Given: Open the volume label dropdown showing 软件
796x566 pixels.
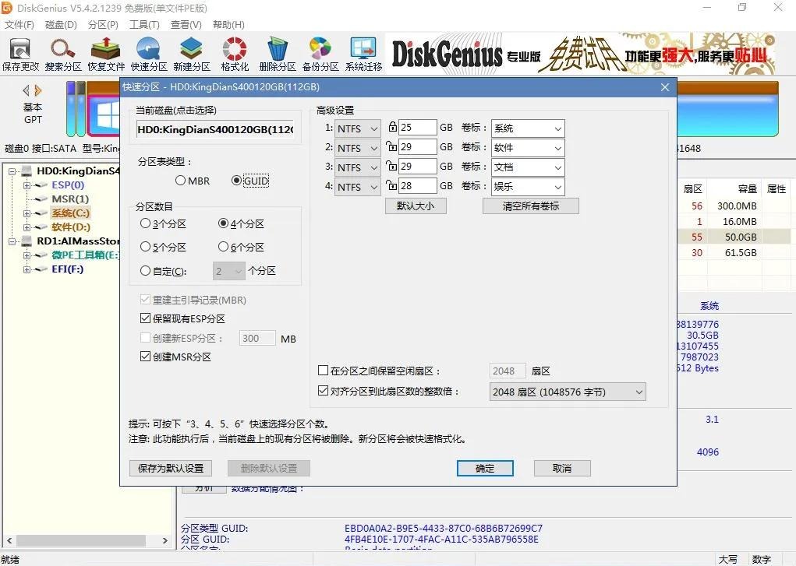Looking at the screenshot, I should pyautogui.click(x=528, y=148).
